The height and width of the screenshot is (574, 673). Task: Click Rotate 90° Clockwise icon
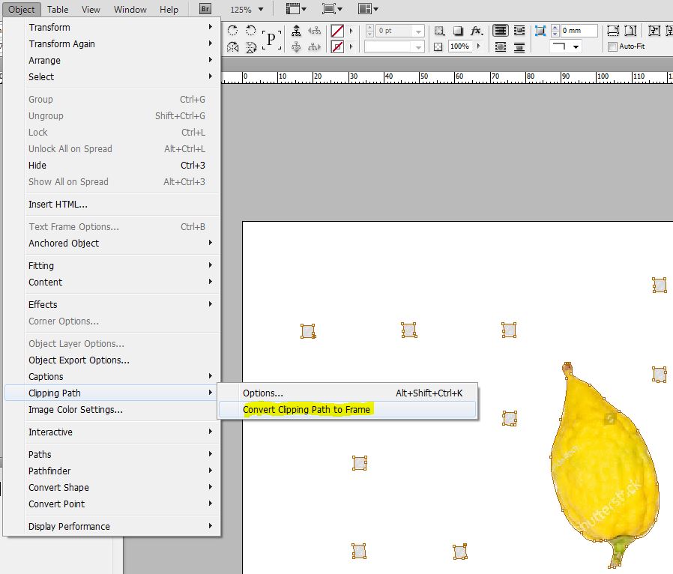[x=232, y=30]
